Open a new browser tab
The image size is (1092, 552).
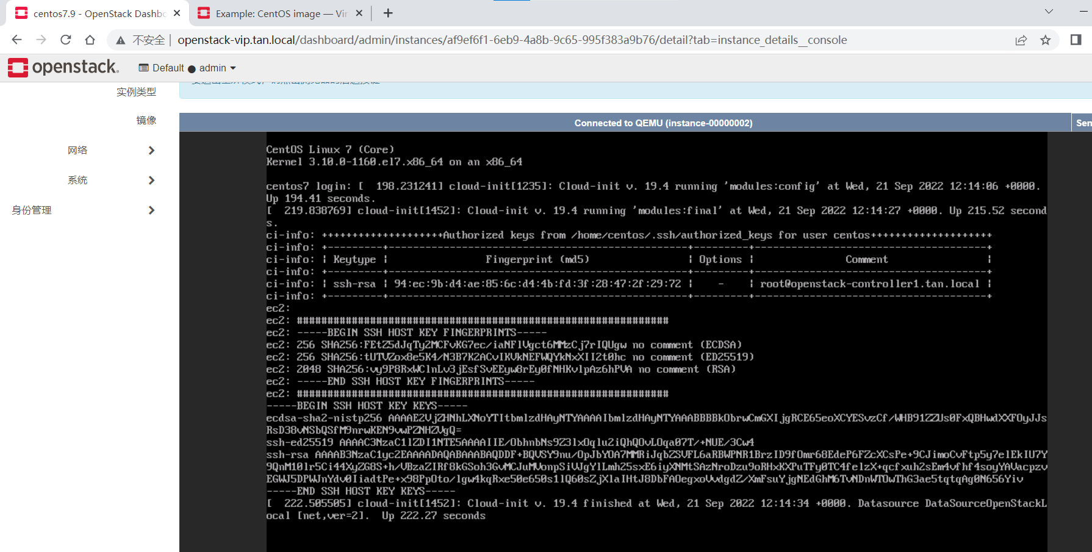(388, 13)
